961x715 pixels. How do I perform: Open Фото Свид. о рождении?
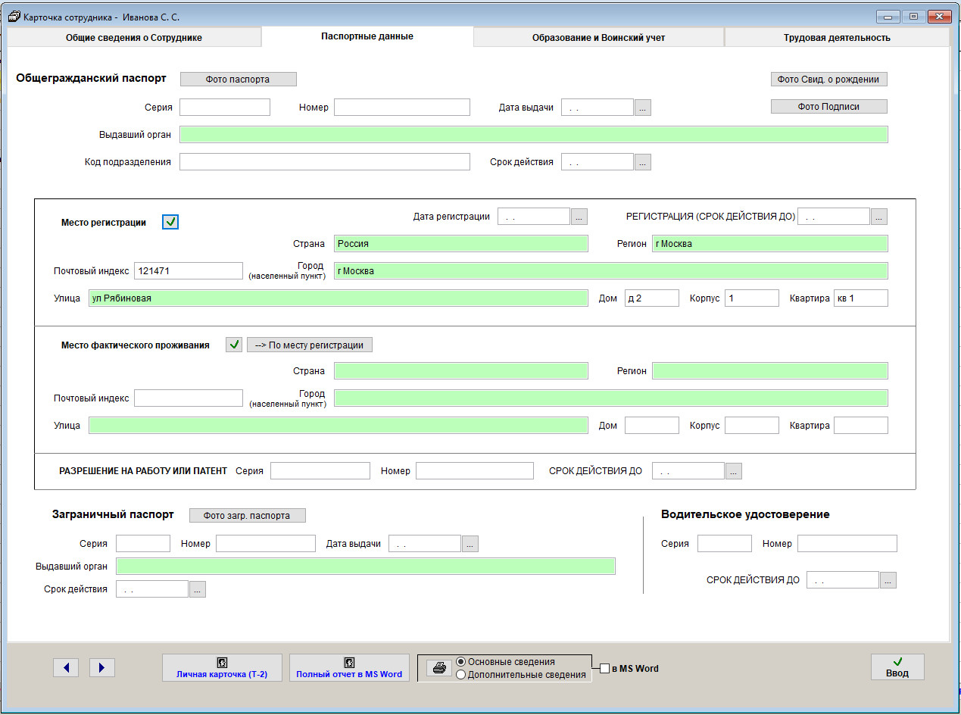pos(828,79)
